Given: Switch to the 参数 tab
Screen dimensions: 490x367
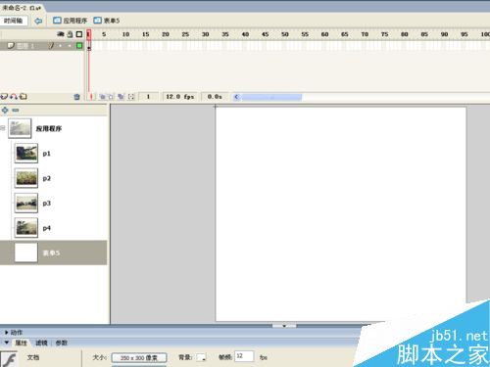Looking at the screenshot, I should point(61,343).
